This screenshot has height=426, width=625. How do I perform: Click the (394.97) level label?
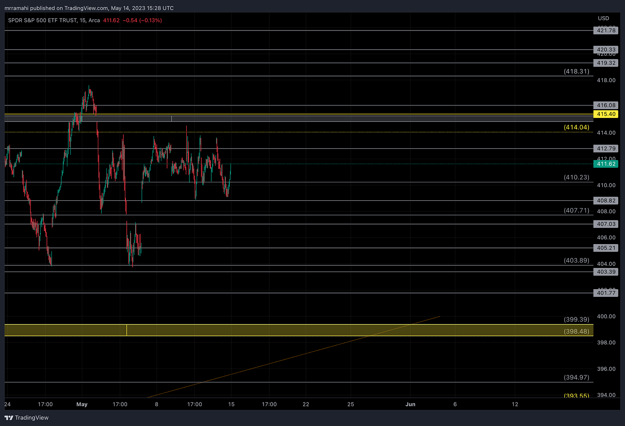pos(576,378)
